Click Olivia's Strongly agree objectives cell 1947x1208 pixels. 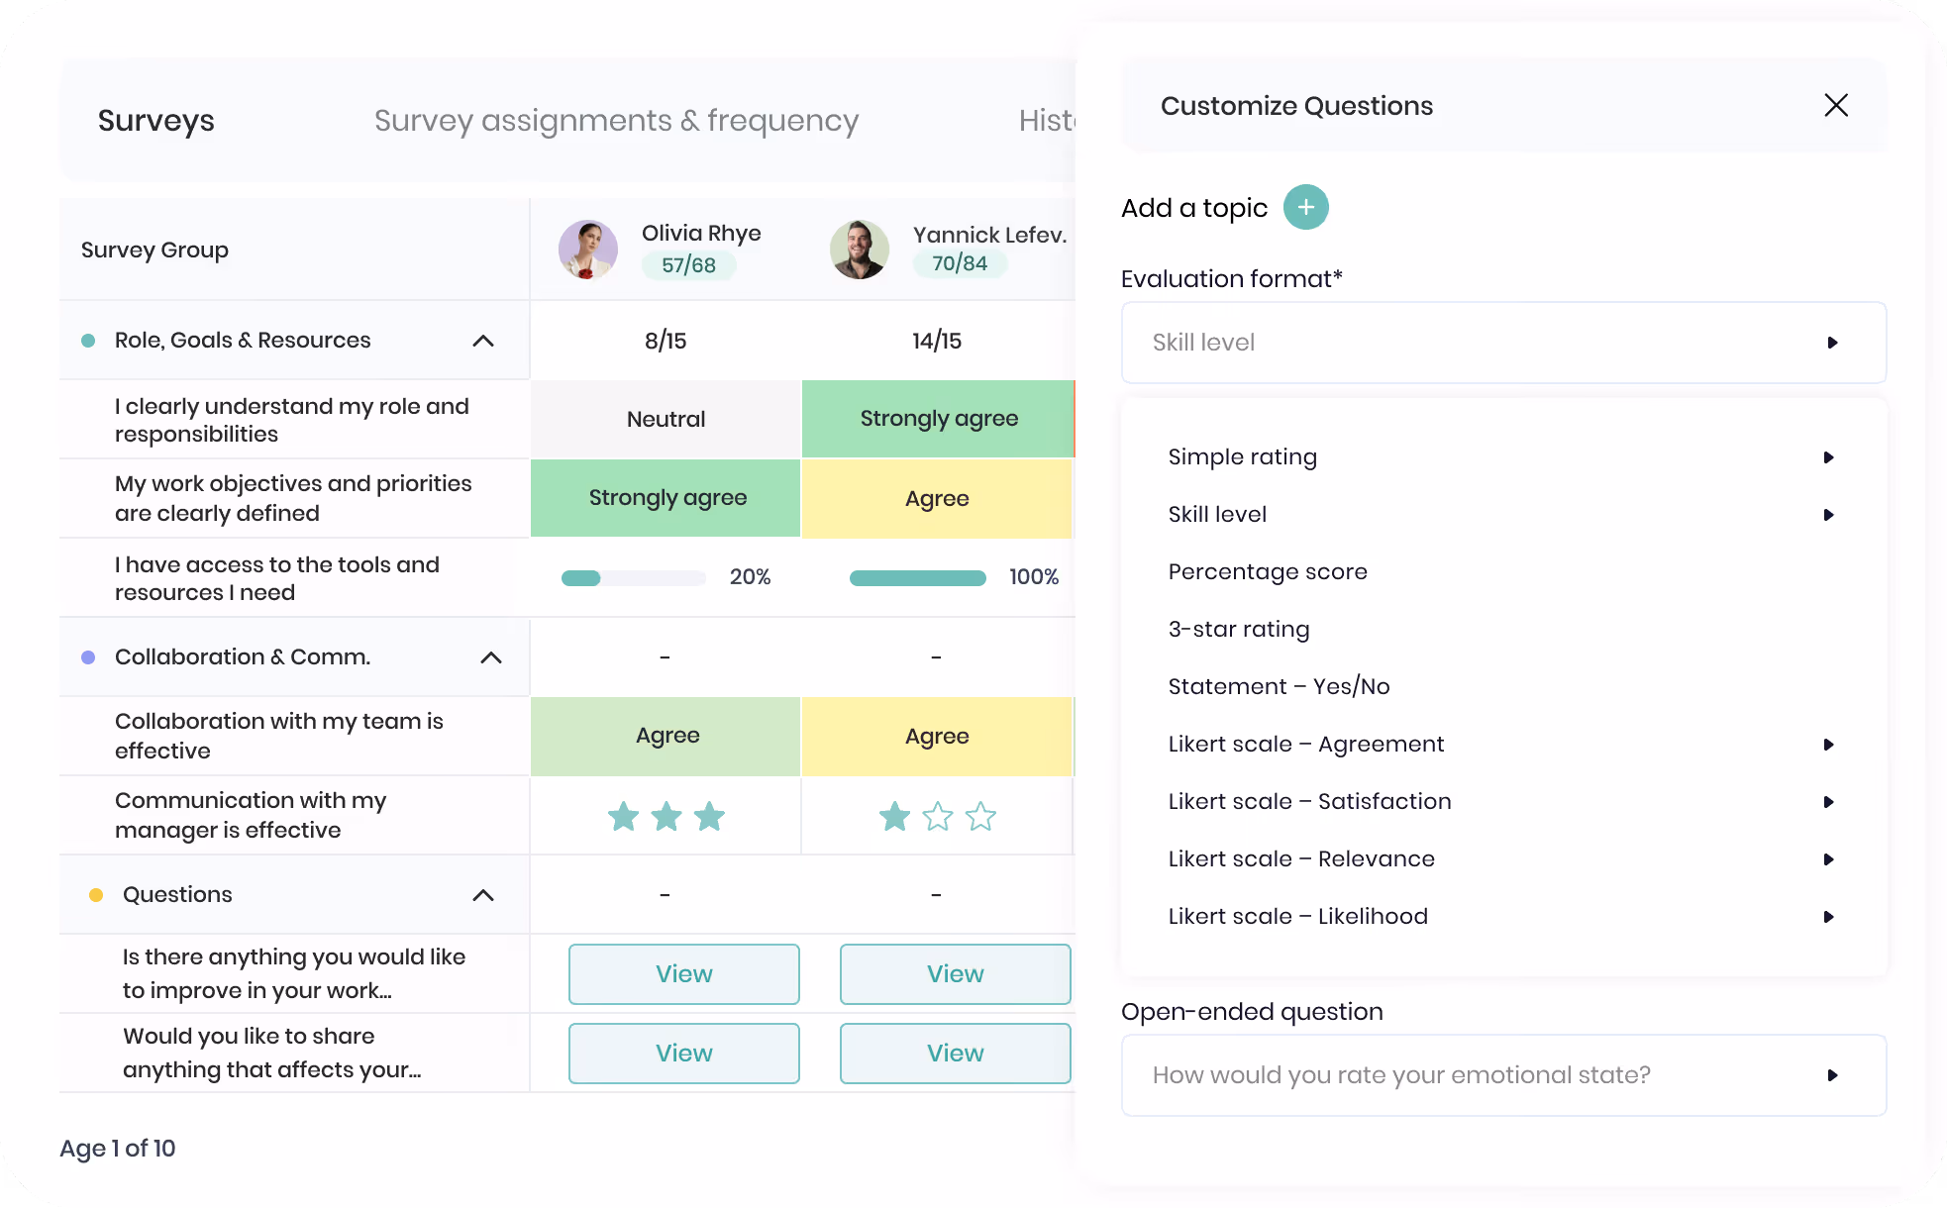tap(666, 498)
